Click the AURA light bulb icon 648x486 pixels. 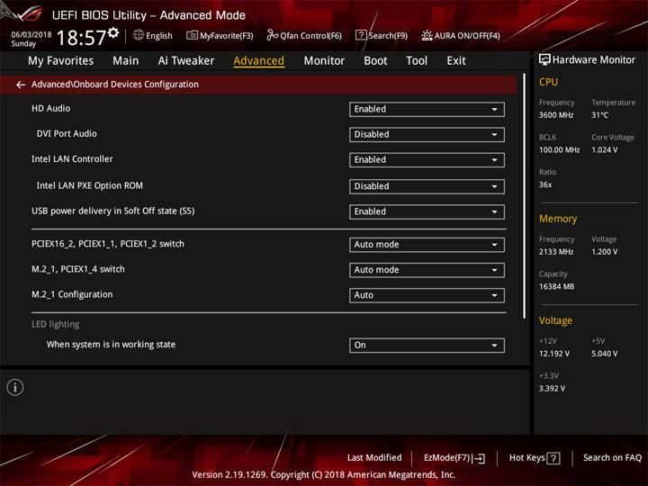click(x=427, y=35)
